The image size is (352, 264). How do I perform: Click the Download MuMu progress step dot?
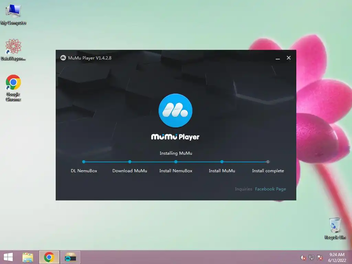[x=130, y=162]
